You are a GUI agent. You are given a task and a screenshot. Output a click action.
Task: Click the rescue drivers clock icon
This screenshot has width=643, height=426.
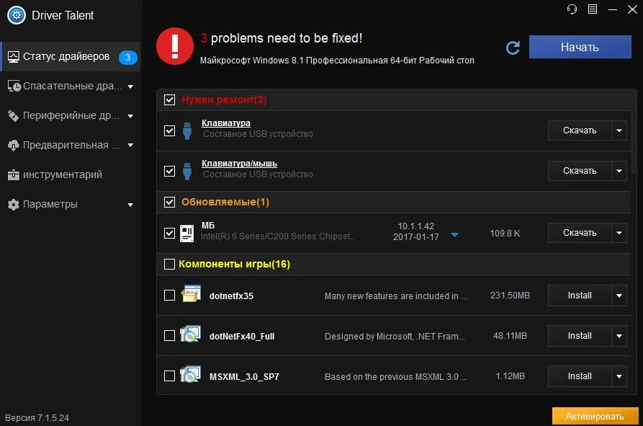[14, 86]
